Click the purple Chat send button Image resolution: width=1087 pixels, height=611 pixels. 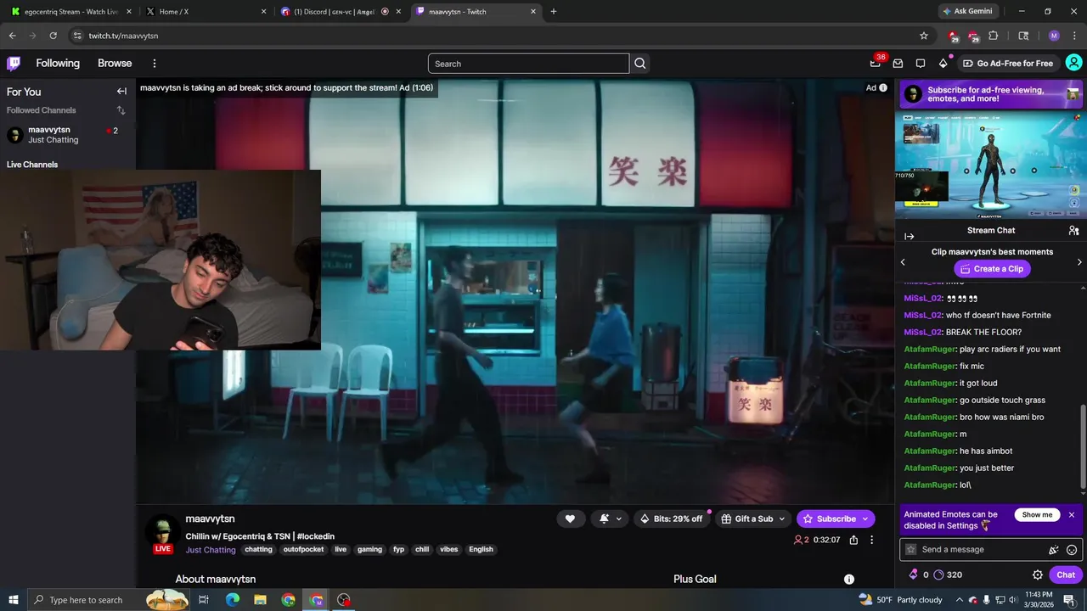1066,575
